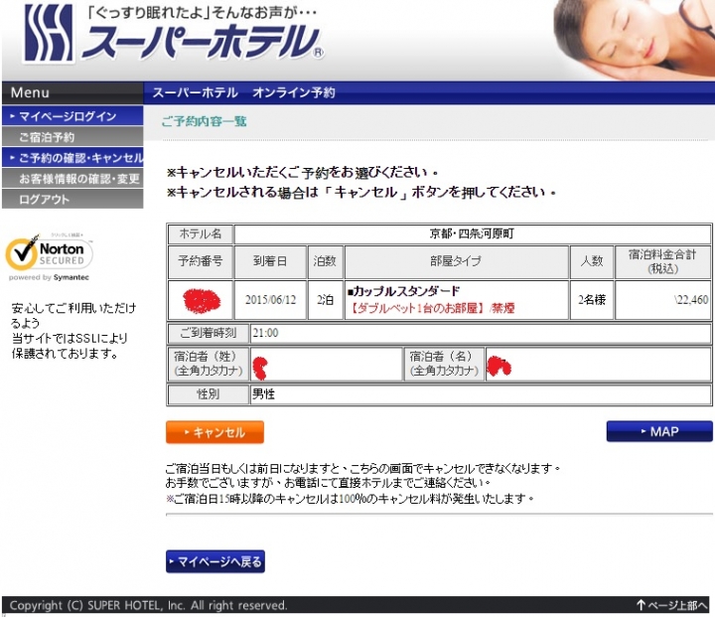This screenshot has height=617, width=715.
Task: Click the 100% cancellation fee notice line
Action: [x=350, y=499]
